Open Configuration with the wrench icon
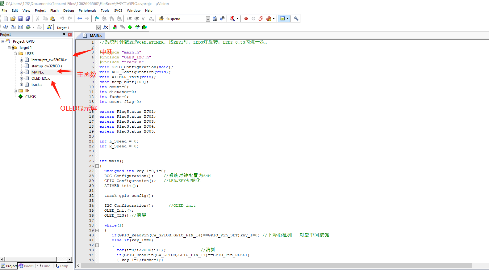This screenshot has height=271, width=489. click(x=296, y=19)
